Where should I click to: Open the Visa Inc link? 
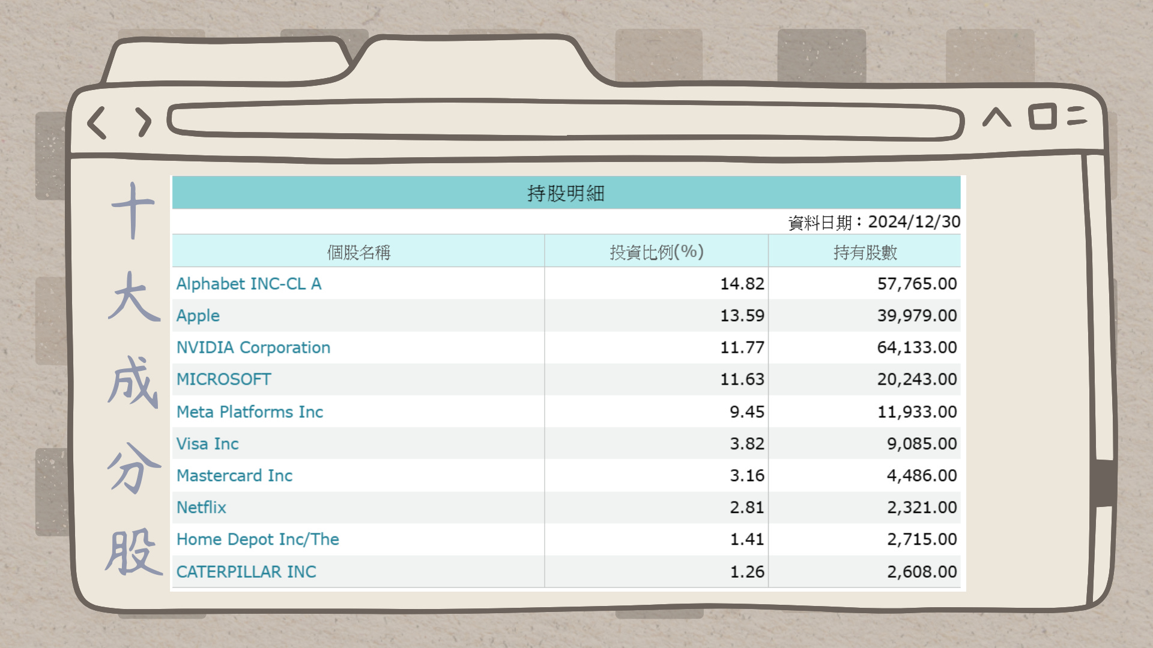click(207, 443)
